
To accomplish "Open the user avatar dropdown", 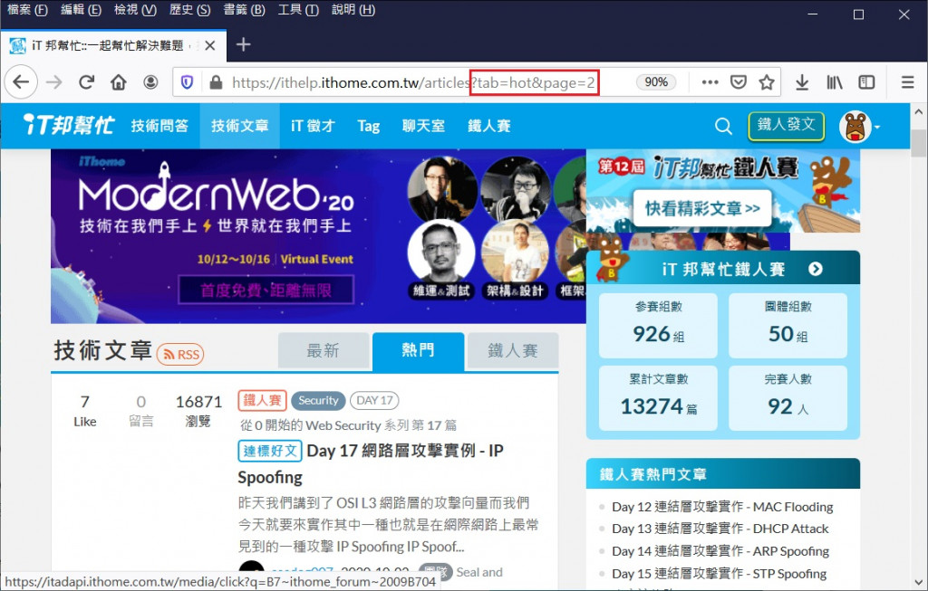I will pyautogui.click(x=860, y=127).
